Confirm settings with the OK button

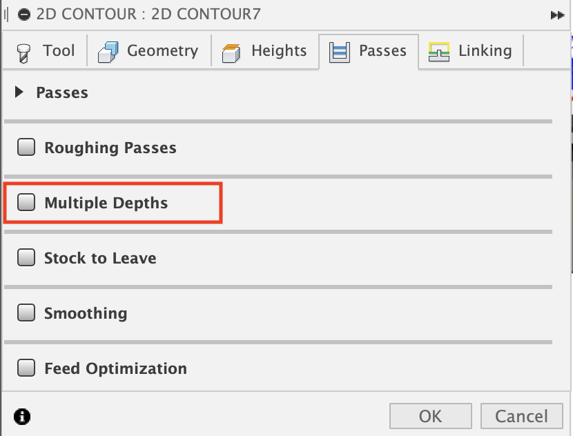point(430,416)
